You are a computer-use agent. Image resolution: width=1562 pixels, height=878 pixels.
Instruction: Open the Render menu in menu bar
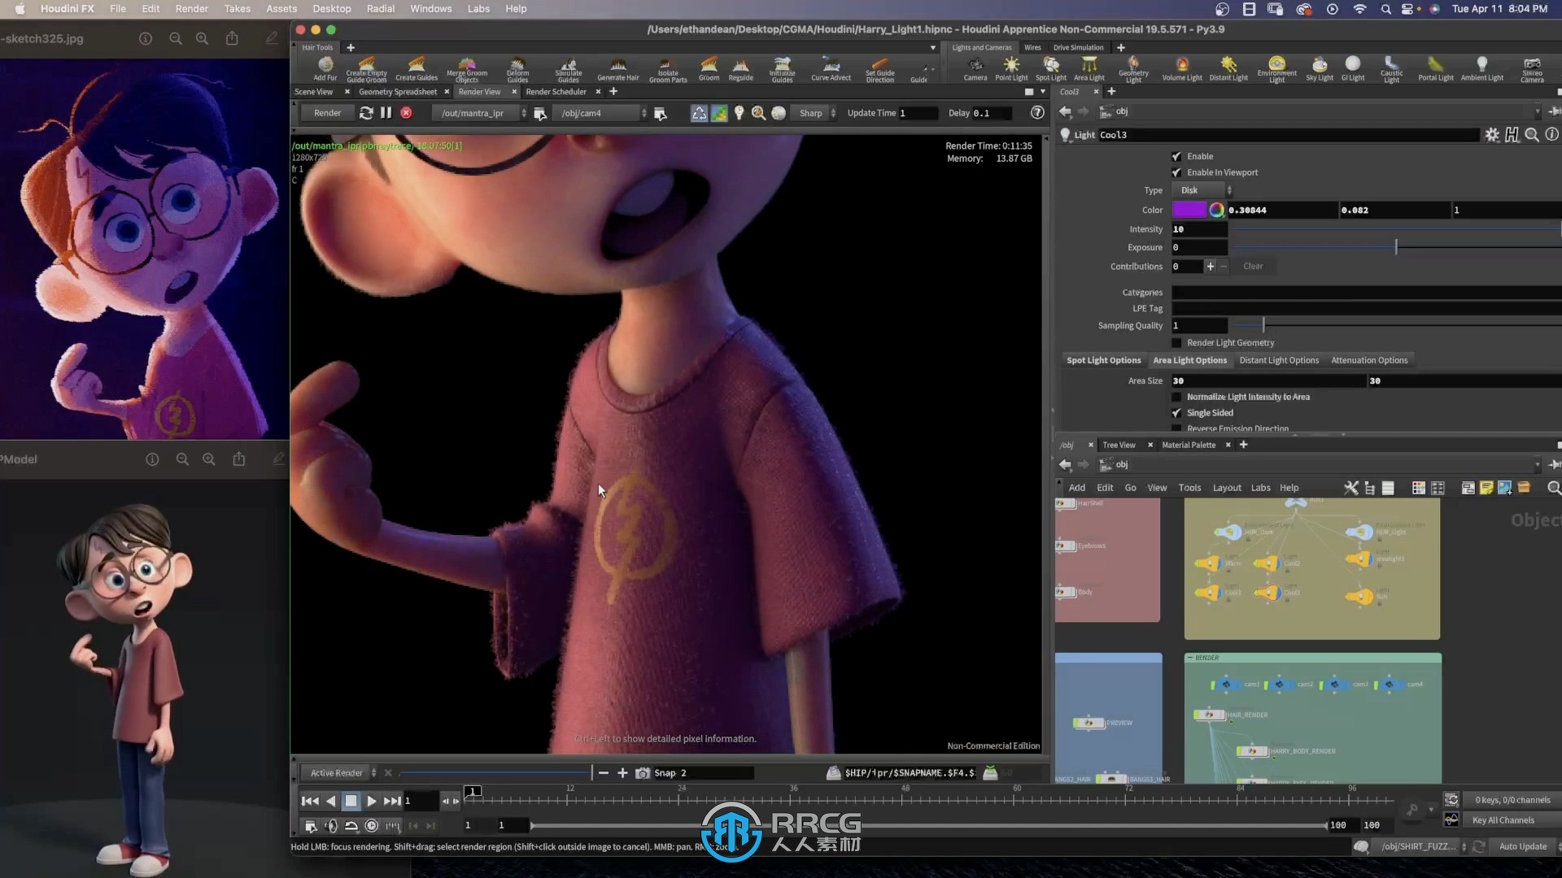[192, 9]
